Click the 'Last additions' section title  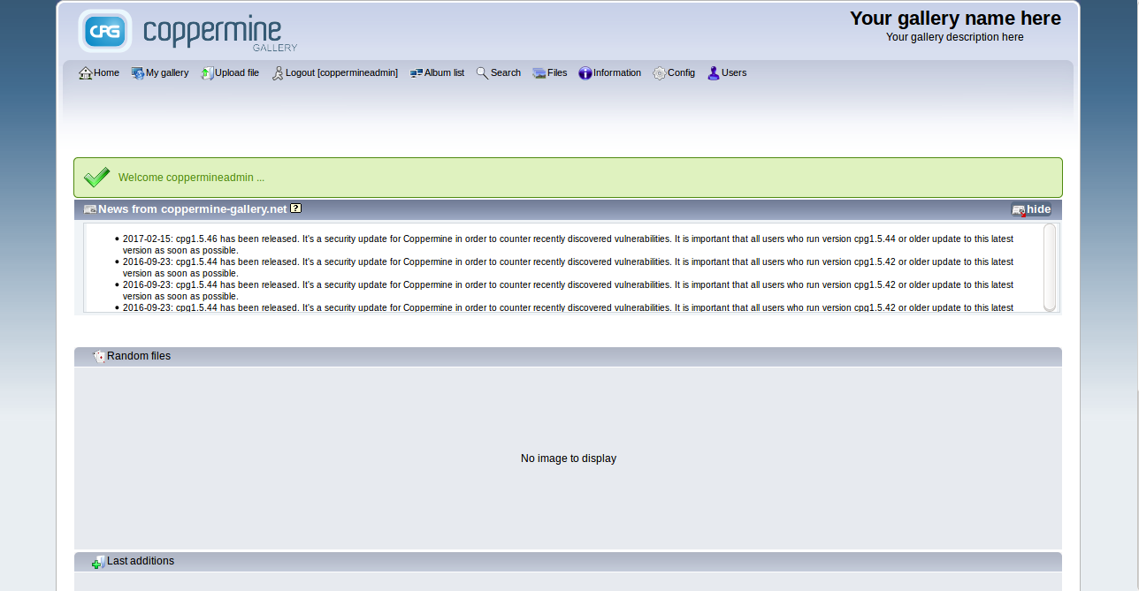pyautogui.click(x=141, y=561)
